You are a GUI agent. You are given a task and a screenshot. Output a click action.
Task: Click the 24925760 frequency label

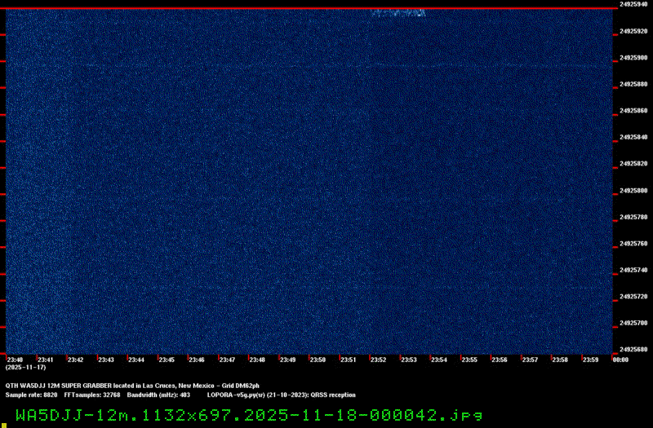point(633,243)
